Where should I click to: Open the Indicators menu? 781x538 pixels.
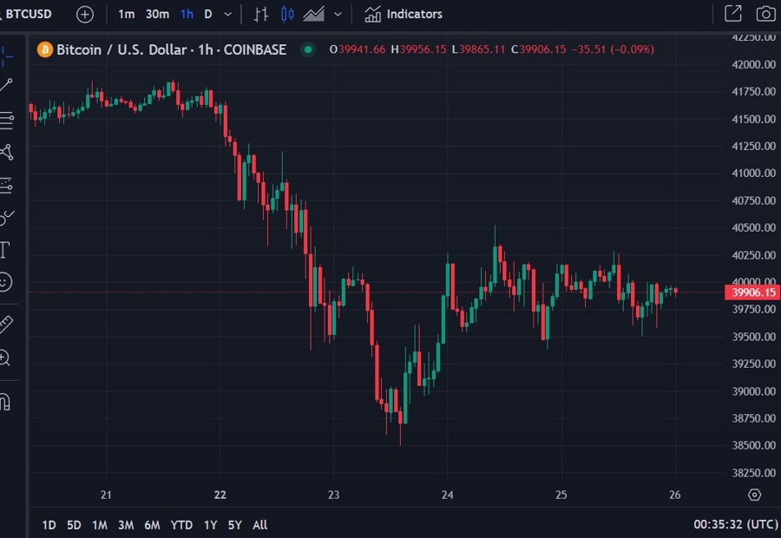[x=404, y=15]
